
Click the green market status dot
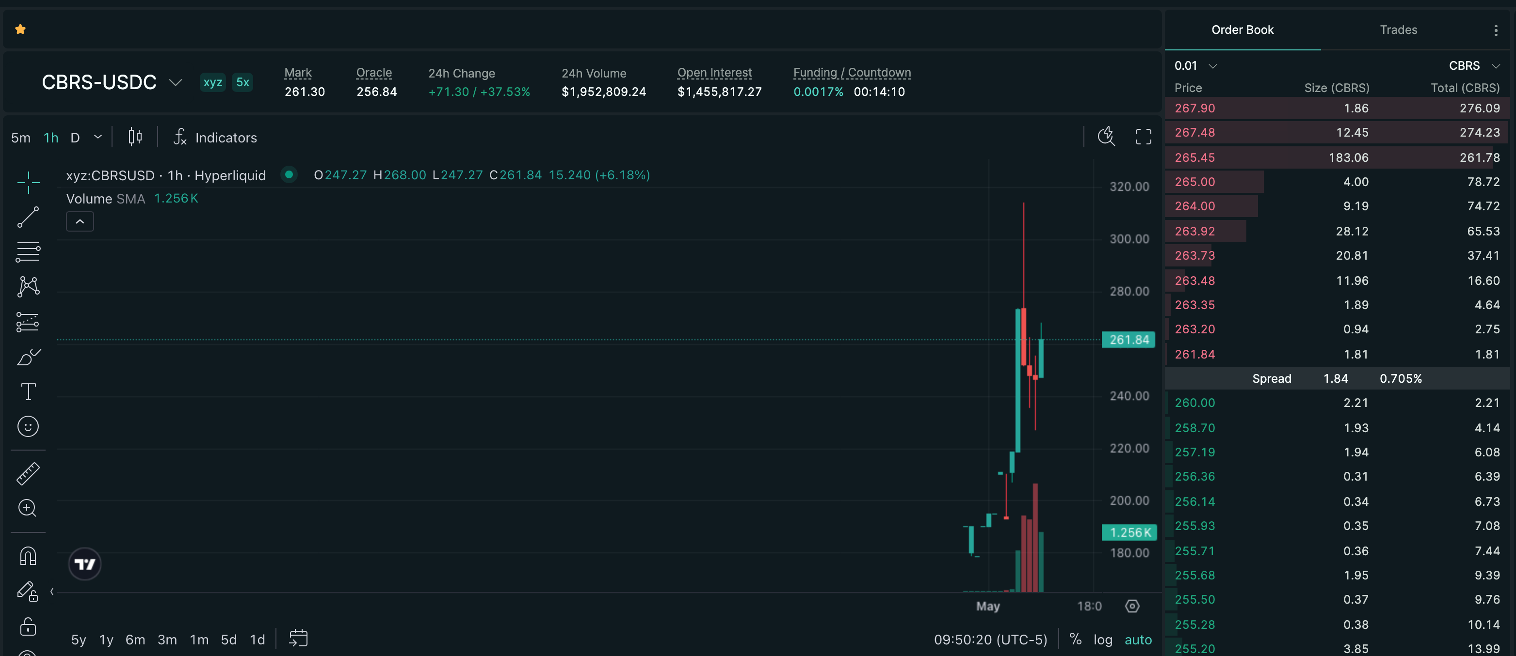[x=289, y=174]
